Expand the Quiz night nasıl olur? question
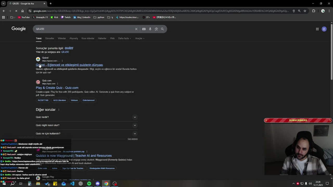The height and width of the screenshot is (187, 333). (x=87, y=125)
